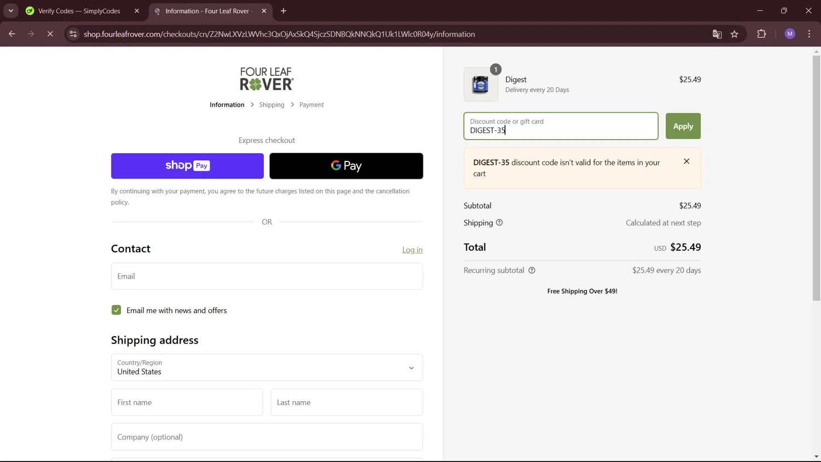Select the Information breadcrumb step
The height and width of the screenshot is (462, 821).
227,105
